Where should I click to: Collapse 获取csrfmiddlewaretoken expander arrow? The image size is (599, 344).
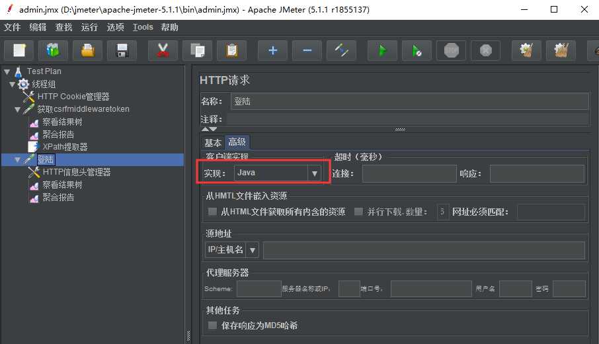click(x=17, y=109)
